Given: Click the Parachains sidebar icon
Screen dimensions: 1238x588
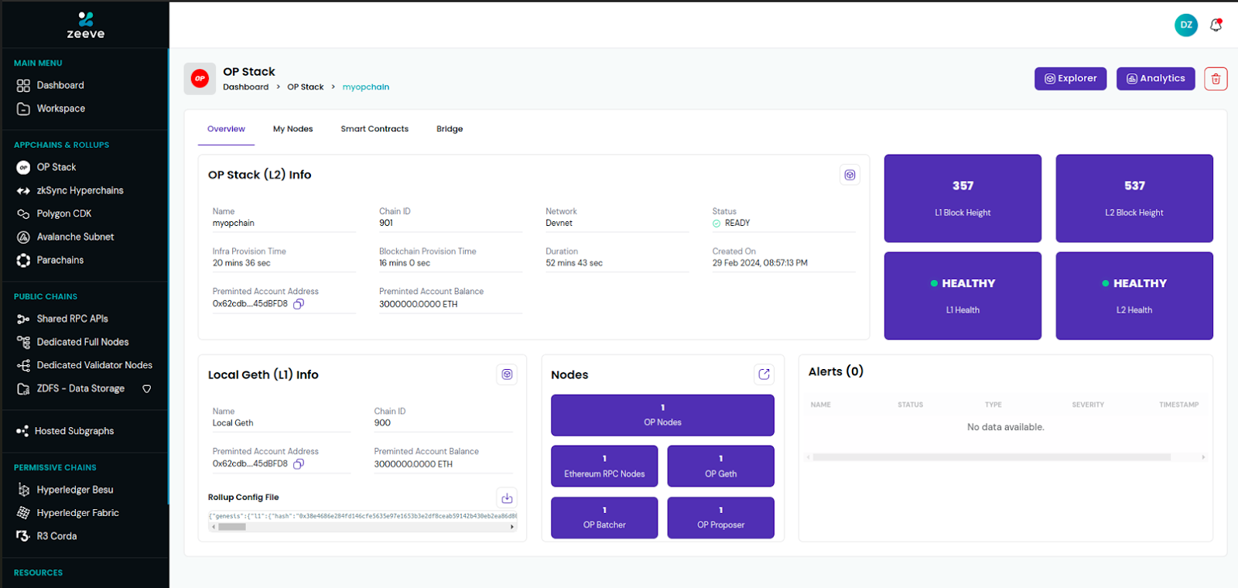Looking at the screenshot, I should (23, 260).
